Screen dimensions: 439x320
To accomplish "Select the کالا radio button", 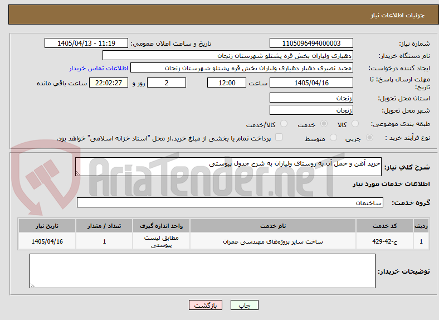I will tap(355, 124).
